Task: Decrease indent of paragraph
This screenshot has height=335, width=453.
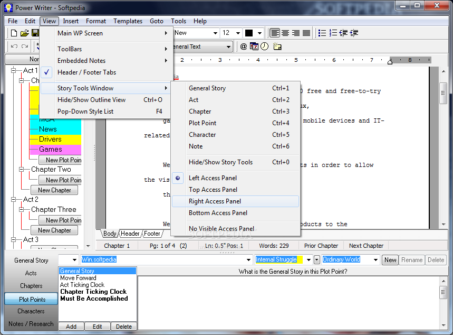Action: (x=343, y=33)
